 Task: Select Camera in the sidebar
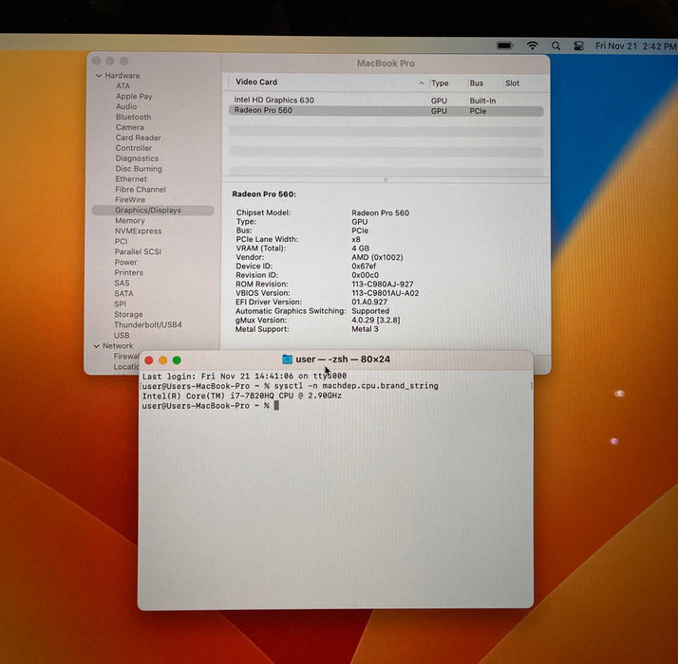point(130,127)
